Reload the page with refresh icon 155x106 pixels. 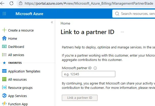click(x=11, y=3)
